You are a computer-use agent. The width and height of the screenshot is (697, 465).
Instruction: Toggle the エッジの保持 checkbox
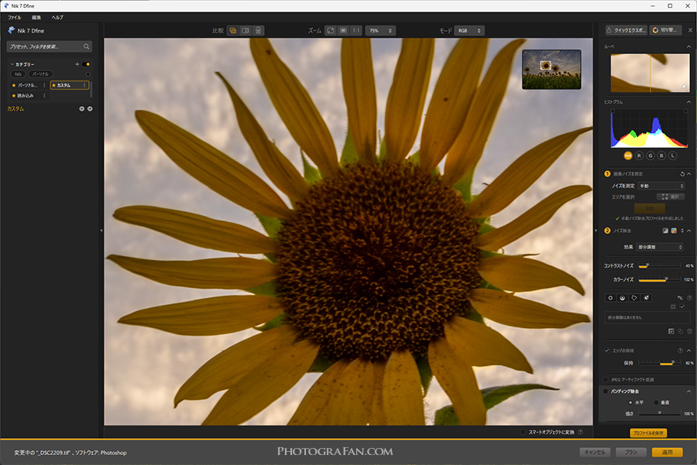click(606, 350)
